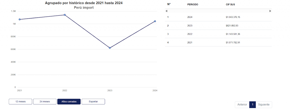The image size is (290, 112).
Task: Select page 1 in pagination
Action: [x=252, y=104]
